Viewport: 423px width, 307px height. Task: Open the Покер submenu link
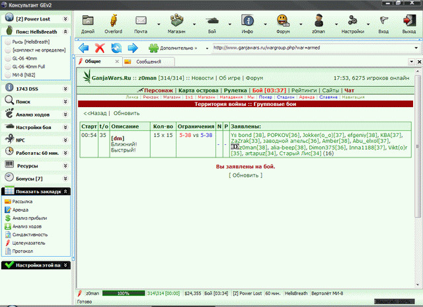[x=266, y=97]
